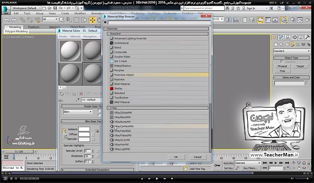Open the Modify panel tab

point(281,37)
